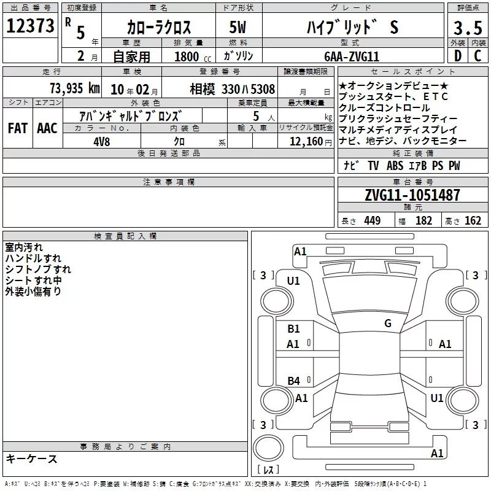Click the 検査員記入欄 section header

[125, 236]
